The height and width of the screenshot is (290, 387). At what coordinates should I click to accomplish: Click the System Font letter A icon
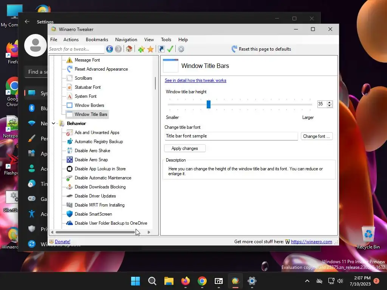coord(70,96)
